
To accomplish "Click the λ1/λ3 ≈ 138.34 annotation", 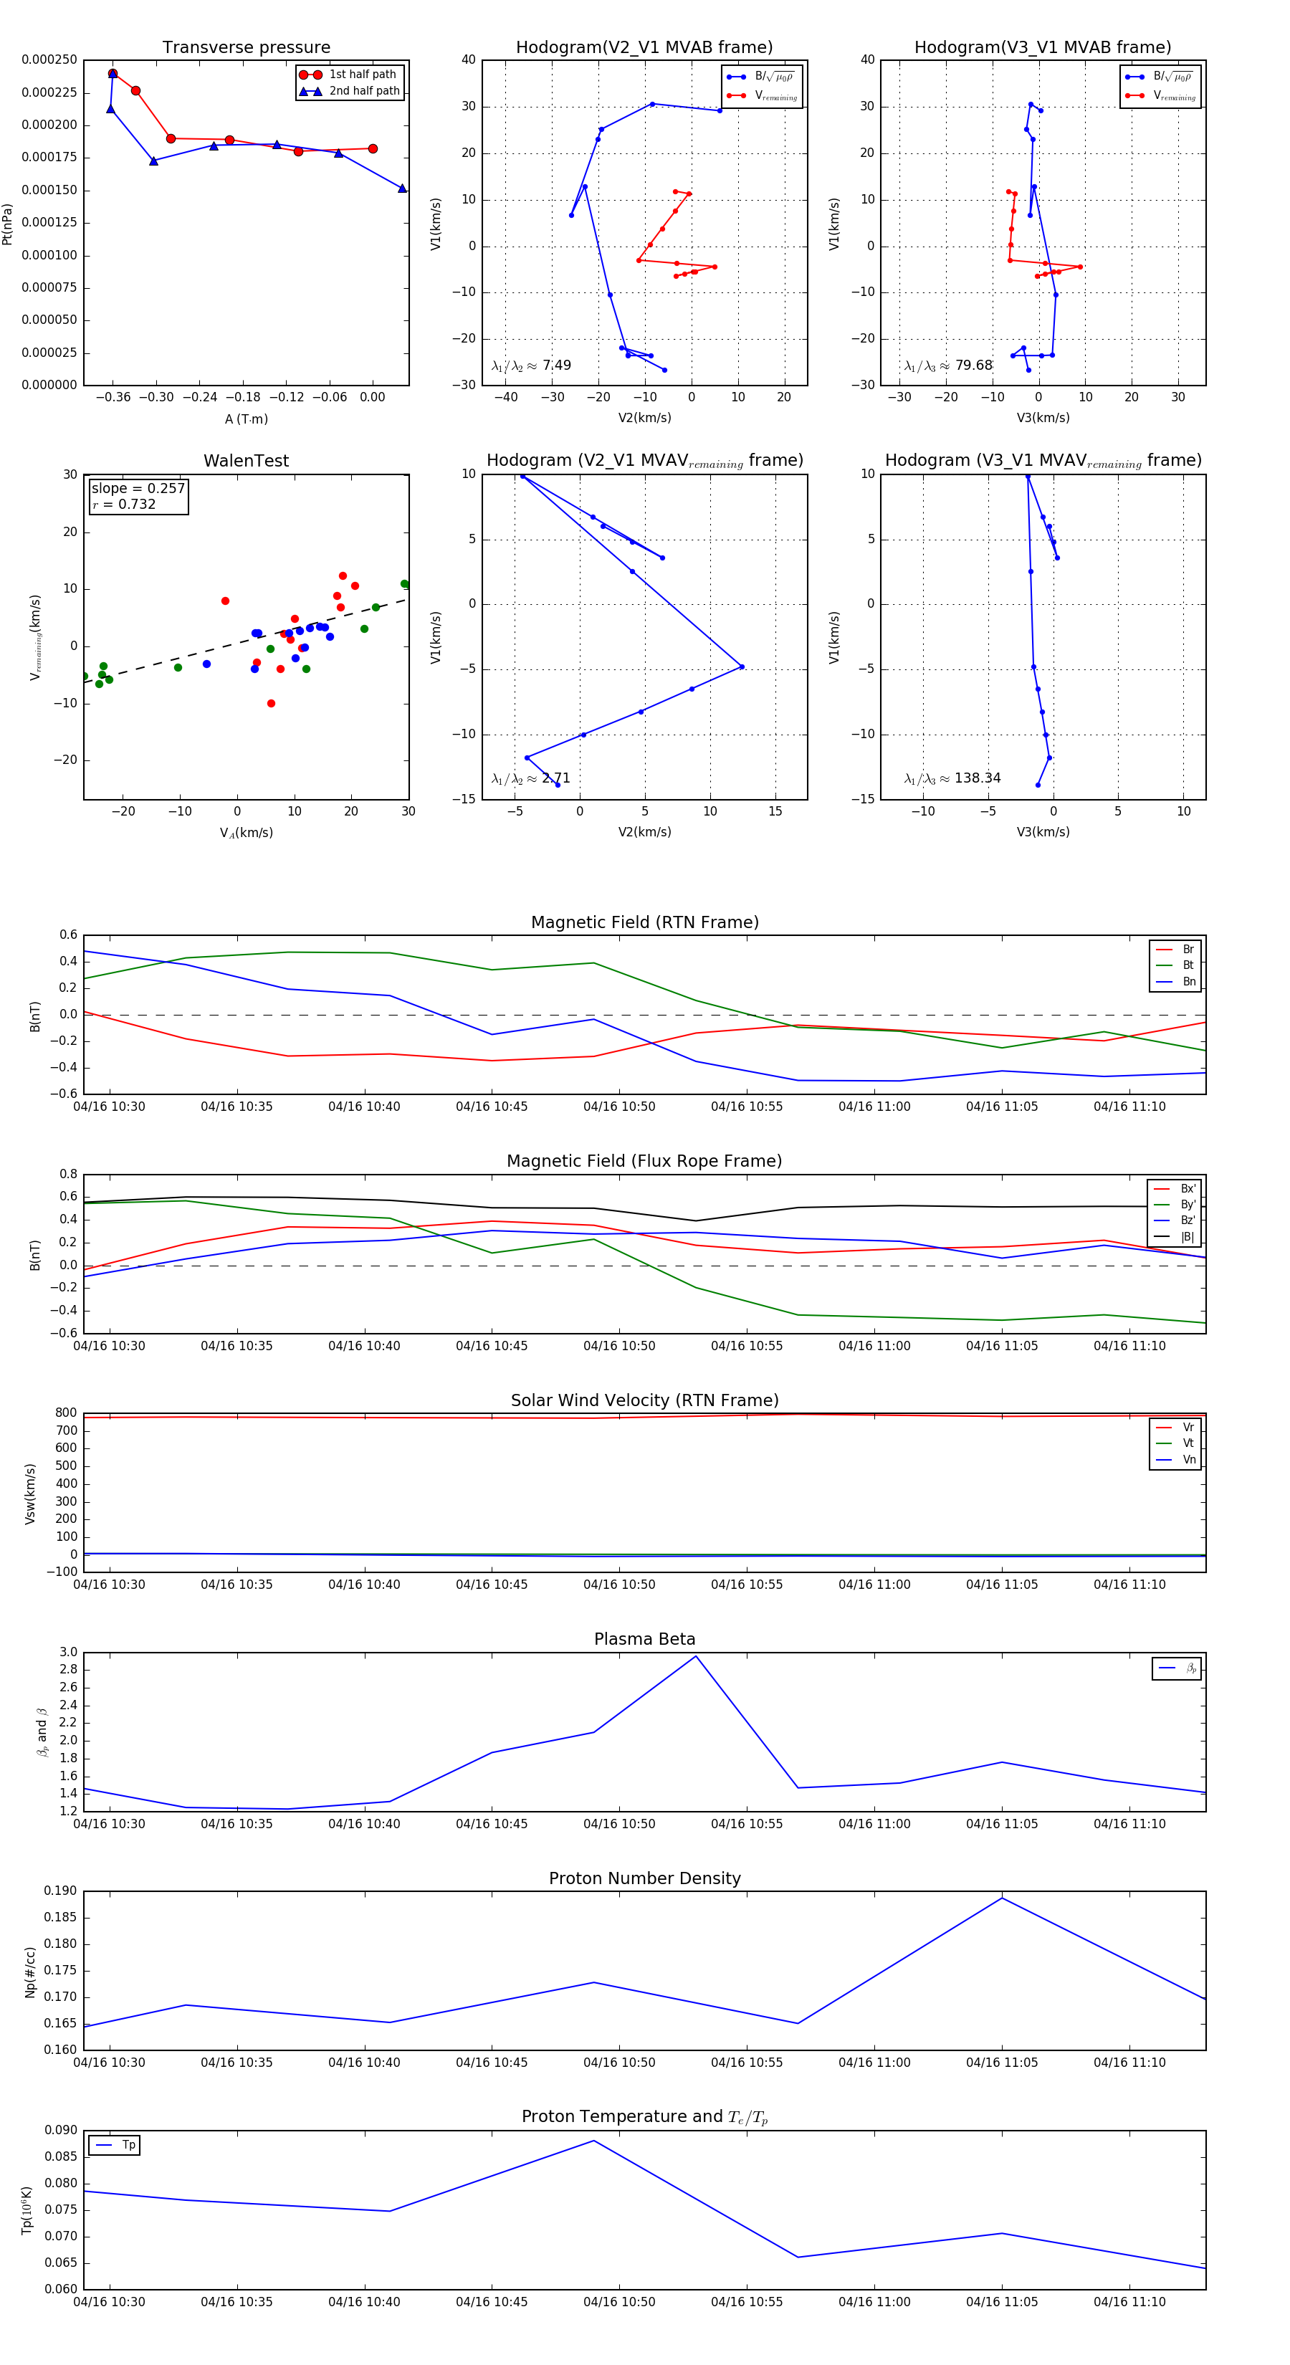I will (952, 778).
